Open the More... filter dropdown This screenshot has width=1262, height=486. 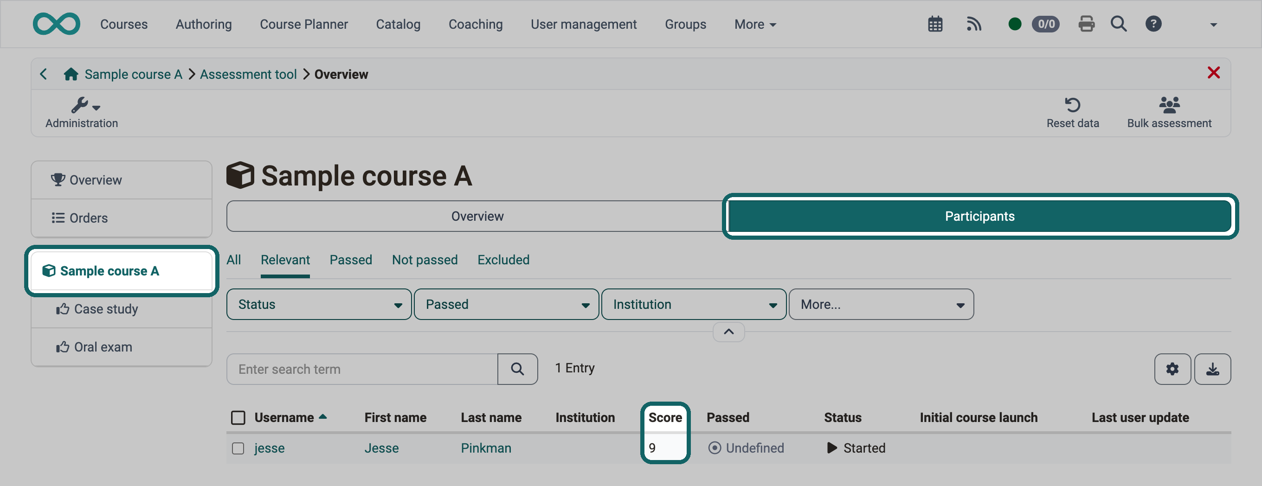pos(881,304)
